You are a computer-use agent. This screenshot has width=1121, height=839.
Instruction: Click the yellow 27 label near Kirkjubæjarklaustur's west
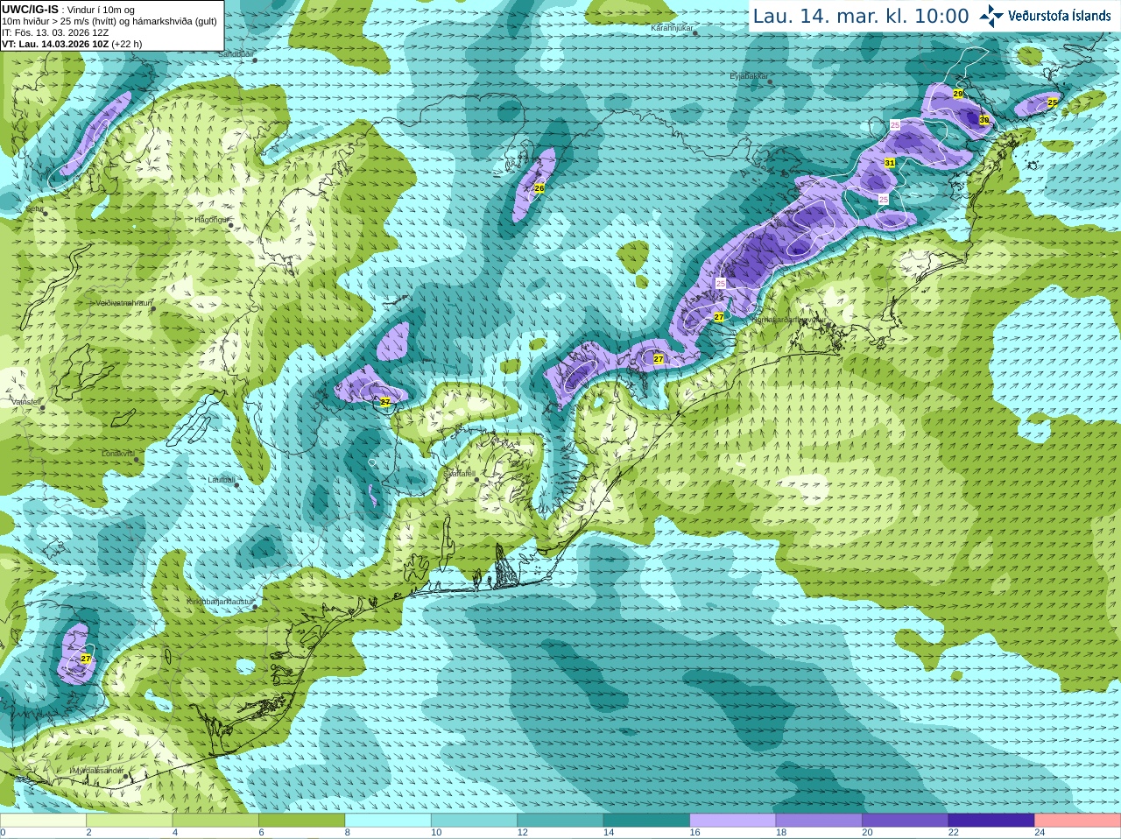pos(86,659)
